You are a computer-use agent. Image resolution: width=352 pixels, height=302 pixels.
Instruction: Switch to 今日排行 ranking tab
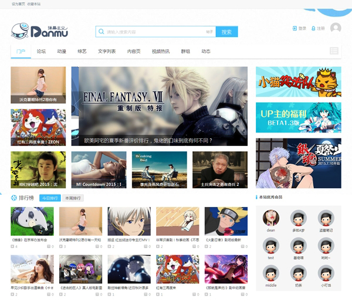[50, 198]
